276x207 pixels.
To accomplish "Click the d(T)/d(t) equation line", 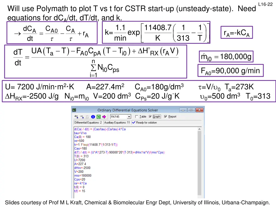I will point(119,153).
